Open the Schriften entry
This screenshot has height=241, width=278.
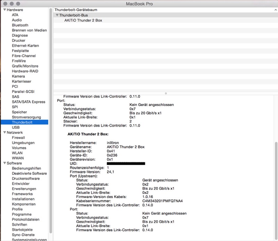click(x=19, y=225)
